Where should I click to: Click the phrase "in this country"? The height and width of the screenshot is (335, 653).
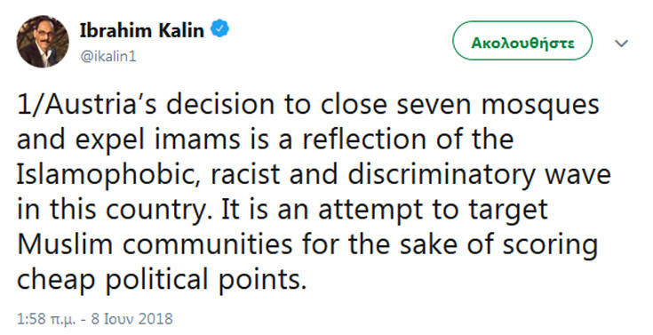tap(112, 211)
